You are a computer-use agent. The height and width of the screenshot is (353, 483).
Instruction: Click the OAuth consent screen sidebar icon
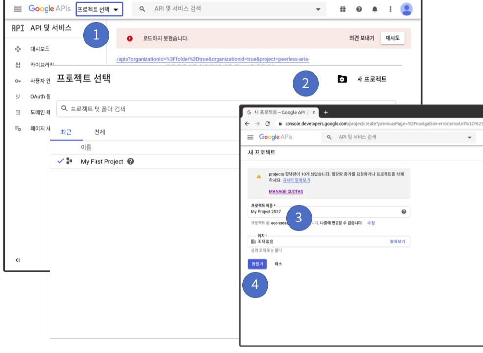click(x=18, y=96)
